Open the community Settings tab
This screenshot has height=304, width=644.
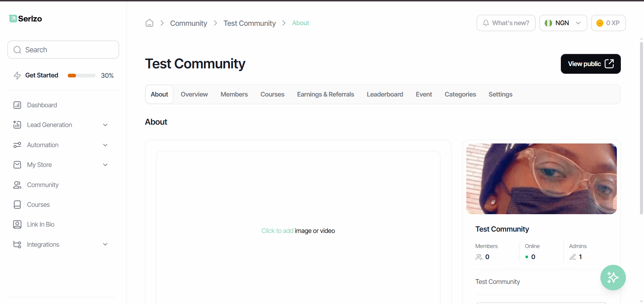pos(500,95)
